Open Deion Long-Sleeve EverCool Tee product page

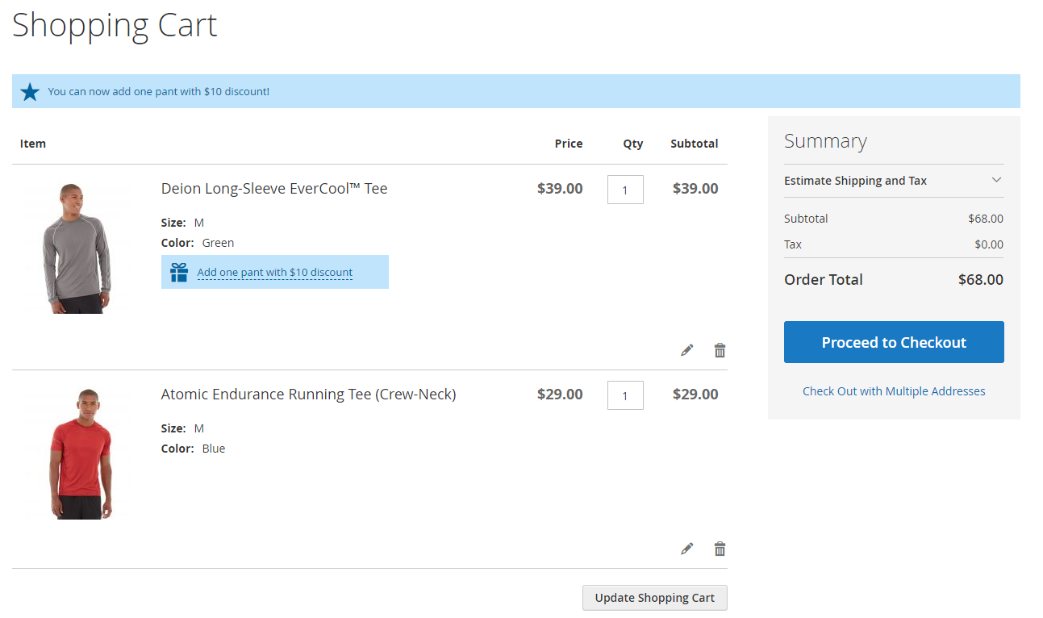274,189
